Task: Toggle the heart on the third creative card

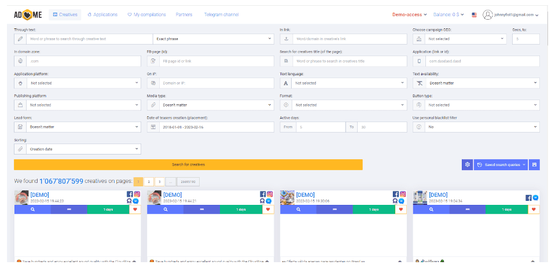Action: [x=401, y=209]
